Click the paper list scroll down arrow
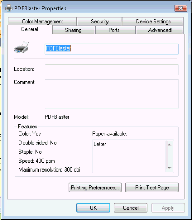 pyautogui.click(x=169, y=168)
